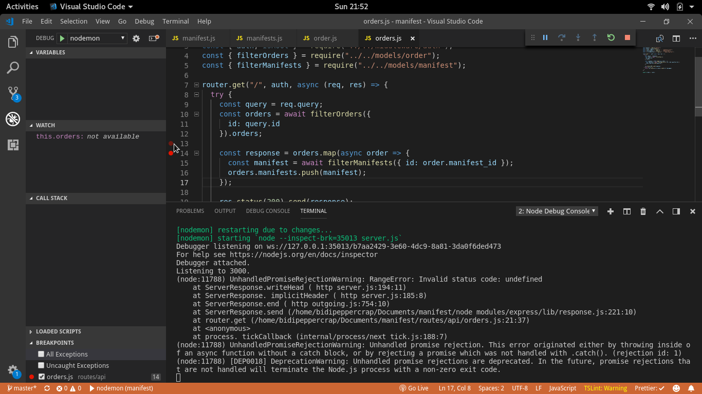The image size is (702, 394).
Task: Pause the debugger in debug toolbar
Action: 545,37
